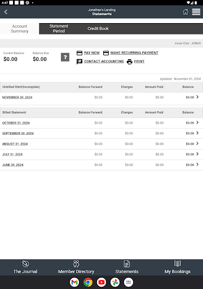Click the Pay Now card icon
Screen dimensions: 203x289
(x=80, y=53)
